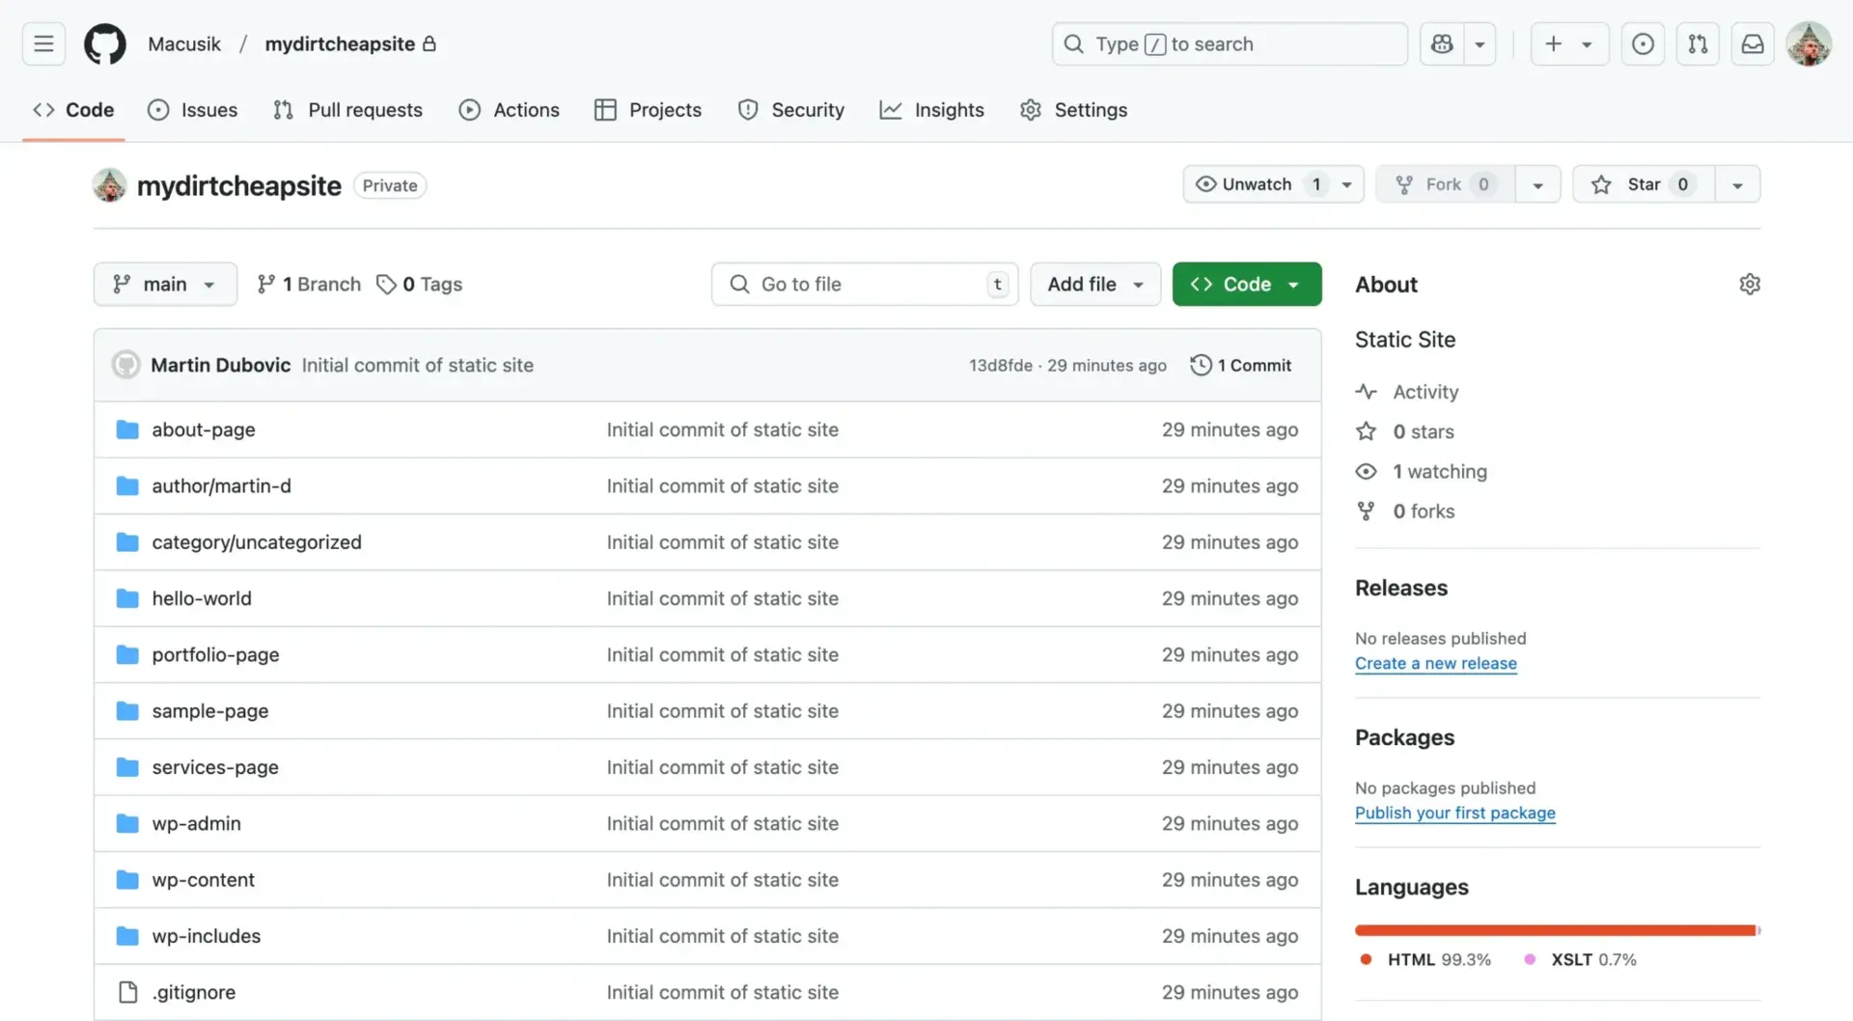This screenshot has width=1853, height=1021.
Task: Click the About section gear icon
Action: pos(1749,284)
